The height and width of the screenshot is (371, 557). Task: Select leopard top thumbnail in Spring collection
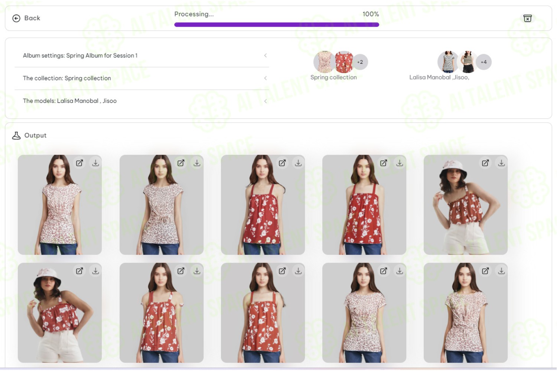pos(324,62)
